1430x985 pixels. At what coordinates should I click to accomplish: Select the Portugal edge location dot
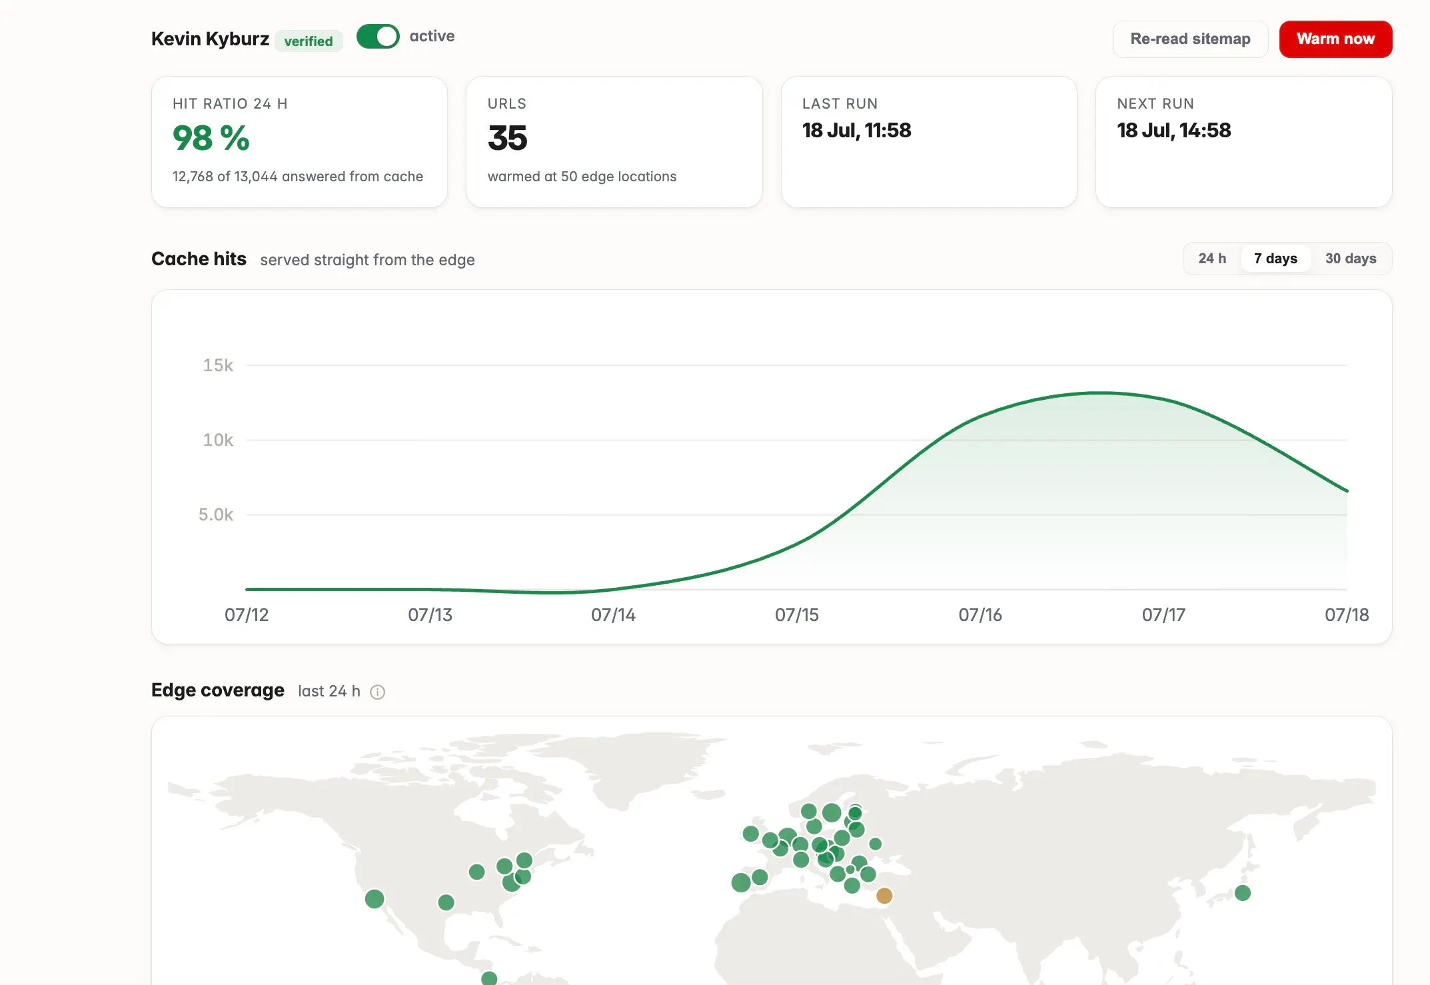pyautogui.click(x=741, y=883)
